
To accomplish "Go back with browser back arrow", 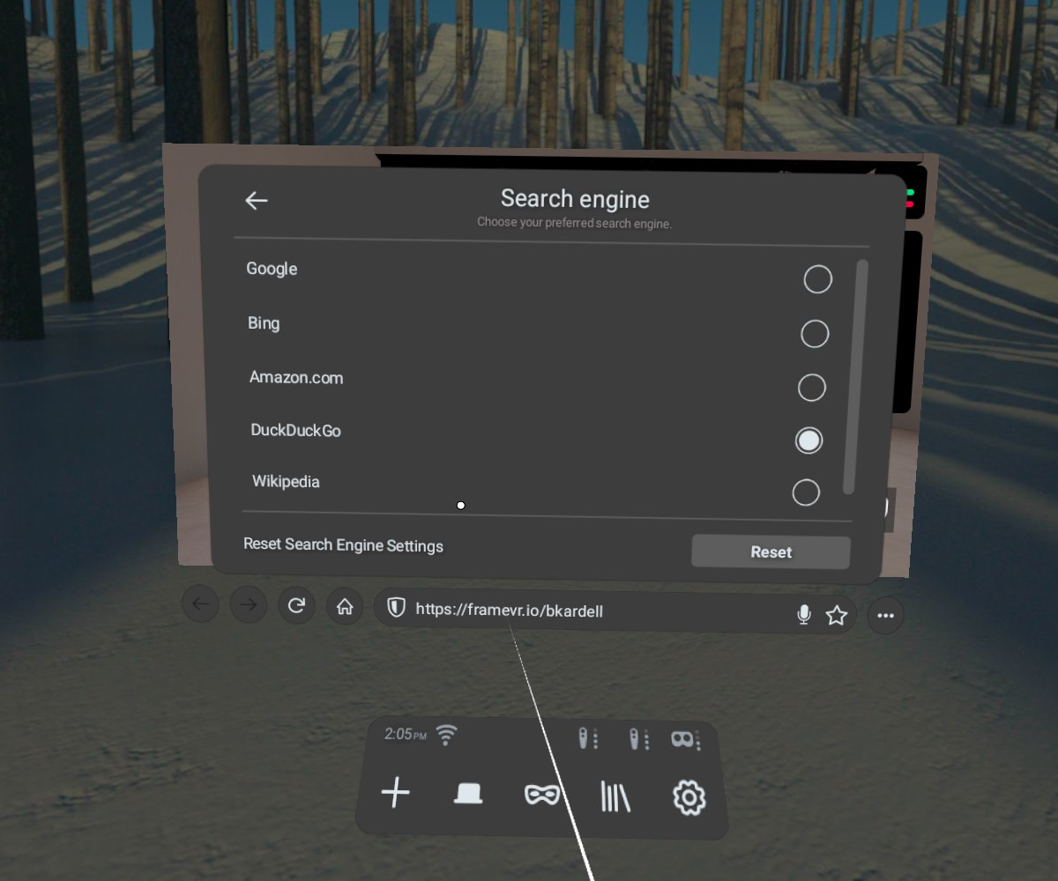I will (x=201, y=604).
